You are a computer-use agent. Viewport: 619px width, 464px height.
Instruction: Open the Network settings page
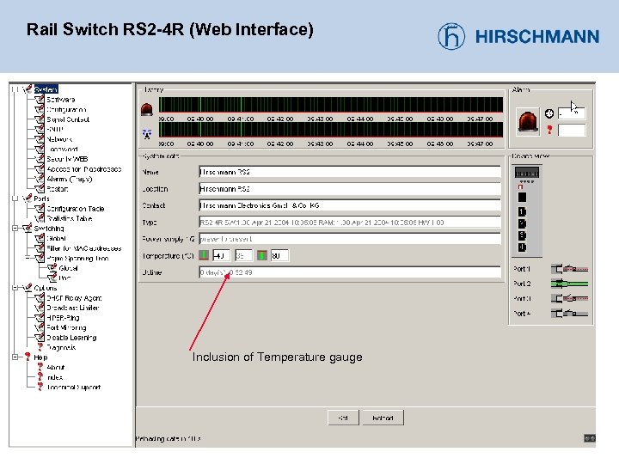pyautogui.click(x=59, y=139)
